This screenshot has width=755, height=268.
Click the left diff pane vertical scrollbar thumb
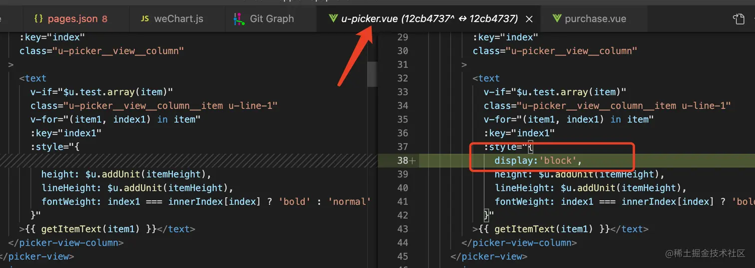pyautogui.click(x=372, y=74)
